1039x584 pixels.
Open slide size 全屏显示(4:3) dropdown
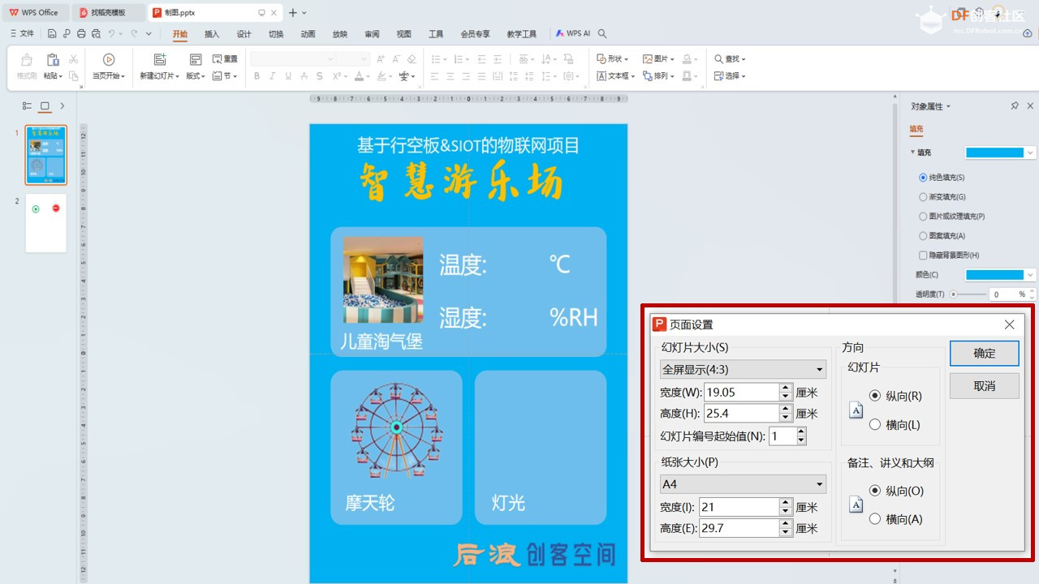(x=743, y=369)
